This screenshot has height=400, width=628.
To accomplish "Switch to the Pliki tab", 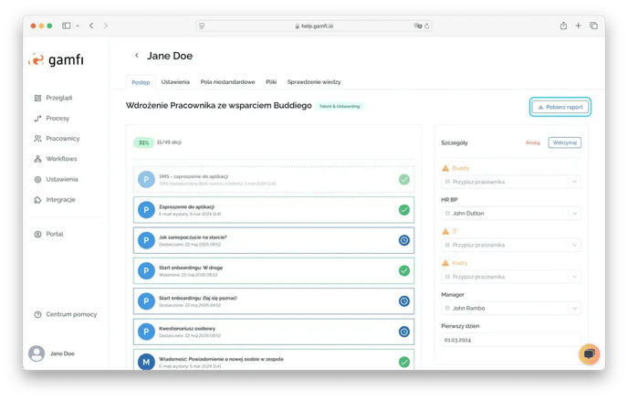I will [x=271, y=82].
